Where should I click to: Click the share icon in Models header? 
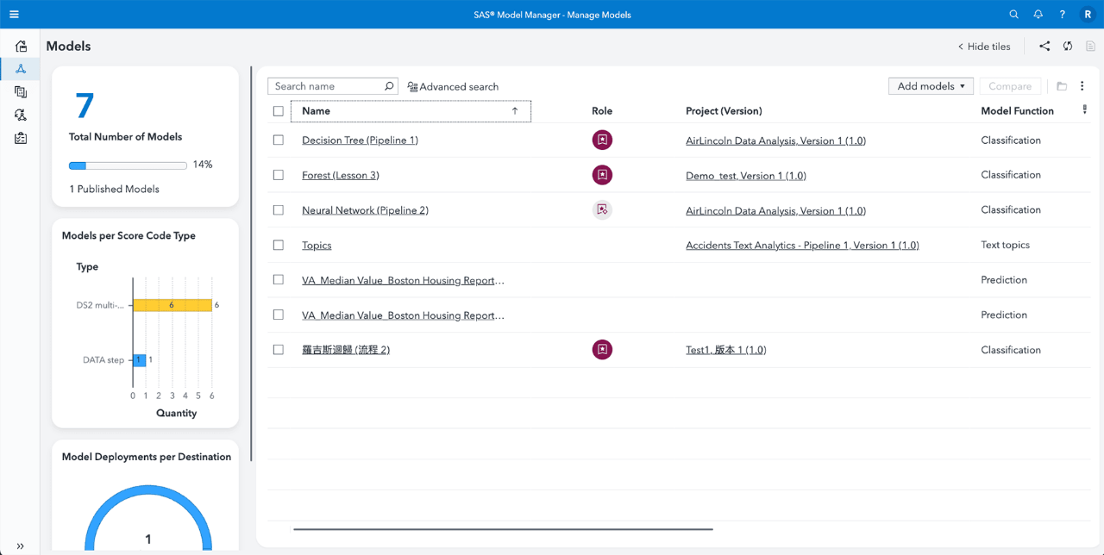tap(1044, 47)
